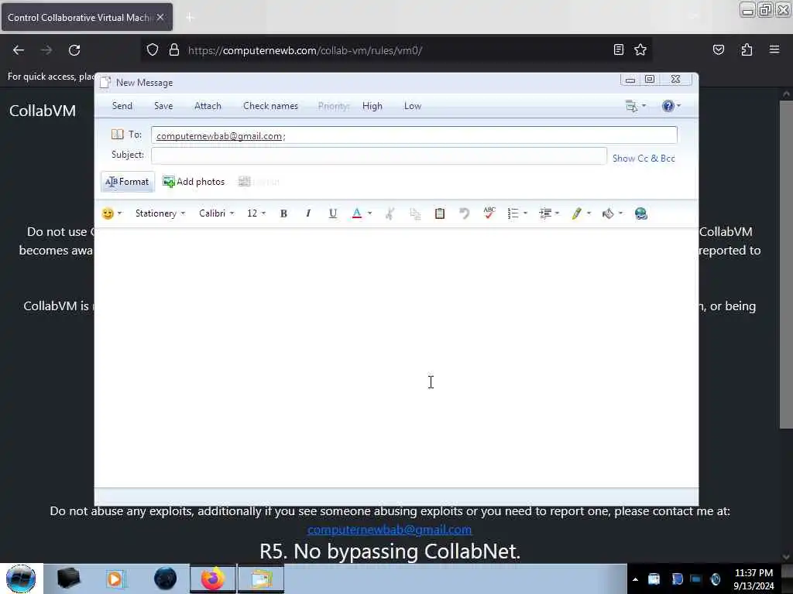
Task: Run the ABC spell check
Action: (x=489, y=213)
